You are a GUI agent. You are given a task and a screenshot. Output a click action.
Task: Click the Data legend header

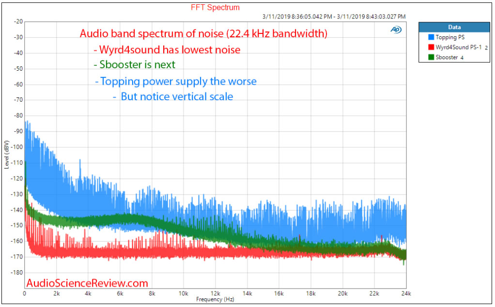click(x=454, y=27)
